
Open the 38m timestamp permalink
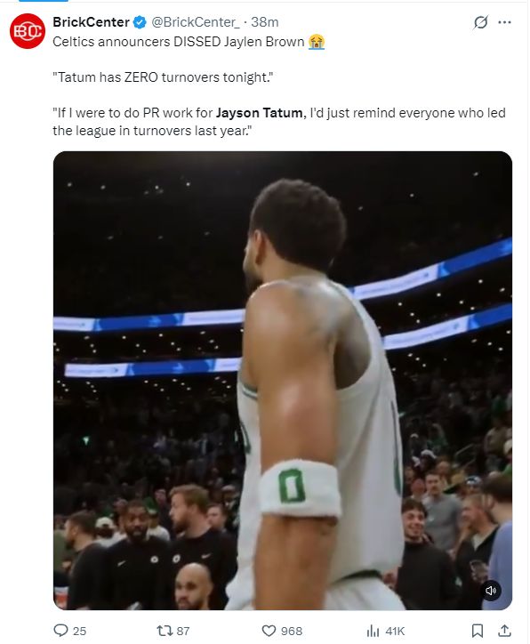(265, 21)
